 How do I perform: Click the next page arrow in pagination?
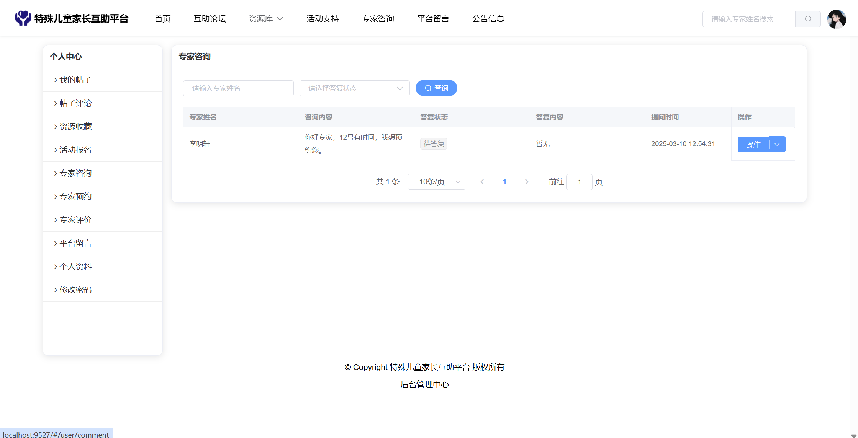pos(527,182)
